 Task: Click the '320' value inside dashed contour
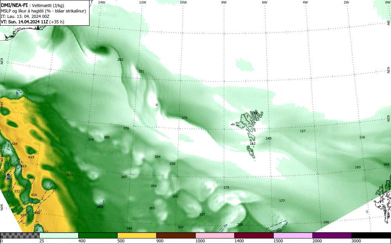tap(279, 231)
